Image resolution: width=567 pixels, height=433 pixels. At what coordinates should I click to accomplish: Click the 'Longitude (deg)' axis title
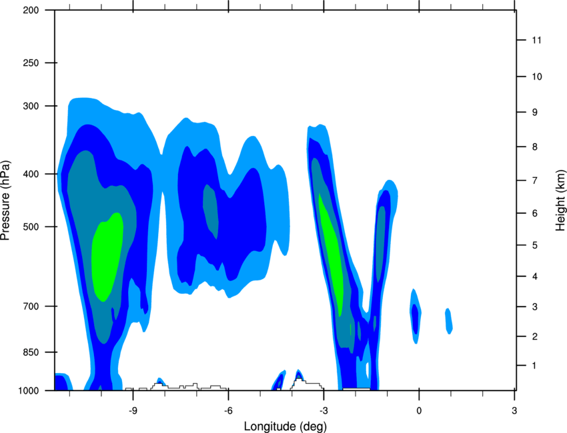click(x=286, y=426)
